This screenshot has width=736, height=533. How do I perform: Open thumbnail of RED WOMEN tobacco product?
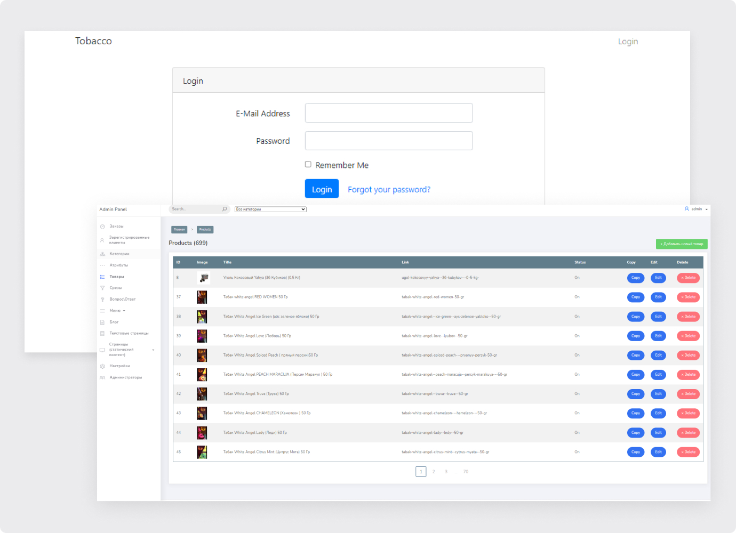[x=202, y=297]
